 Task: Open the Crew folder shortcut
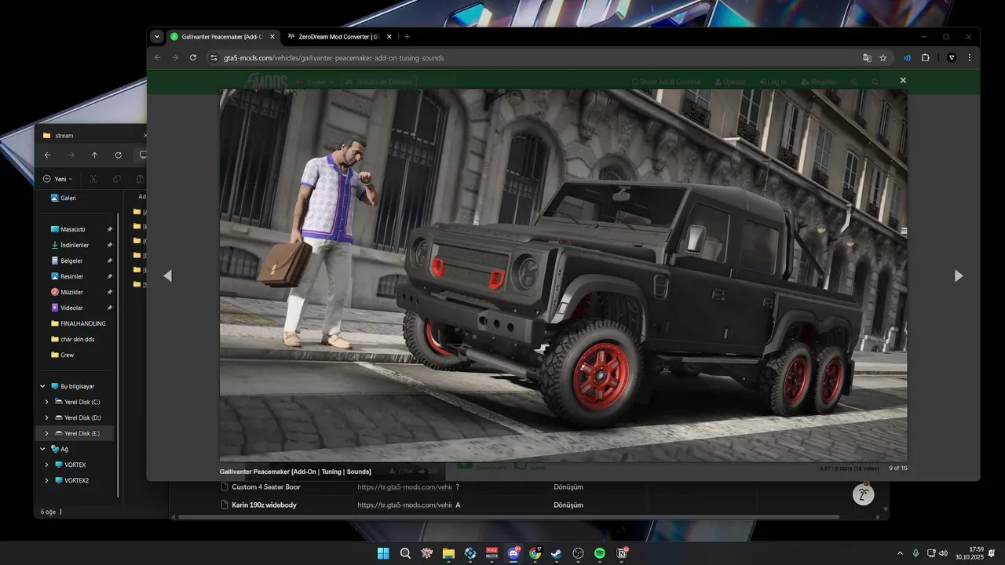pyautogui.click(x=62, y=355)
